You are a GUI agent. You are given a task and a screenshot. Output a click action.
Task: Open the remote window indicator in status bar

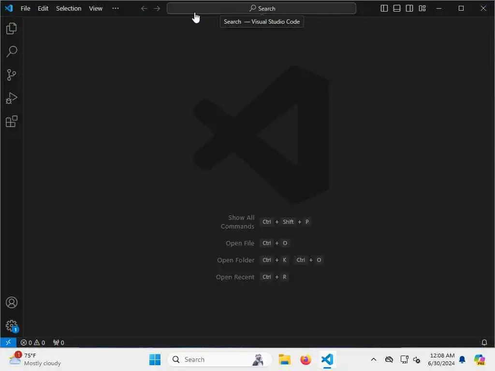[x=8, y=342]
